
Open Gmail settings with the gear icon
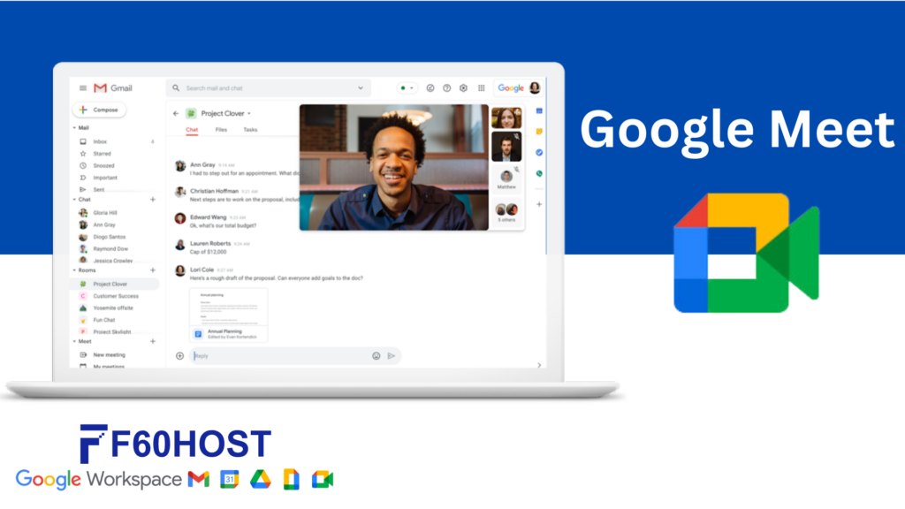(x=463, y=87)
